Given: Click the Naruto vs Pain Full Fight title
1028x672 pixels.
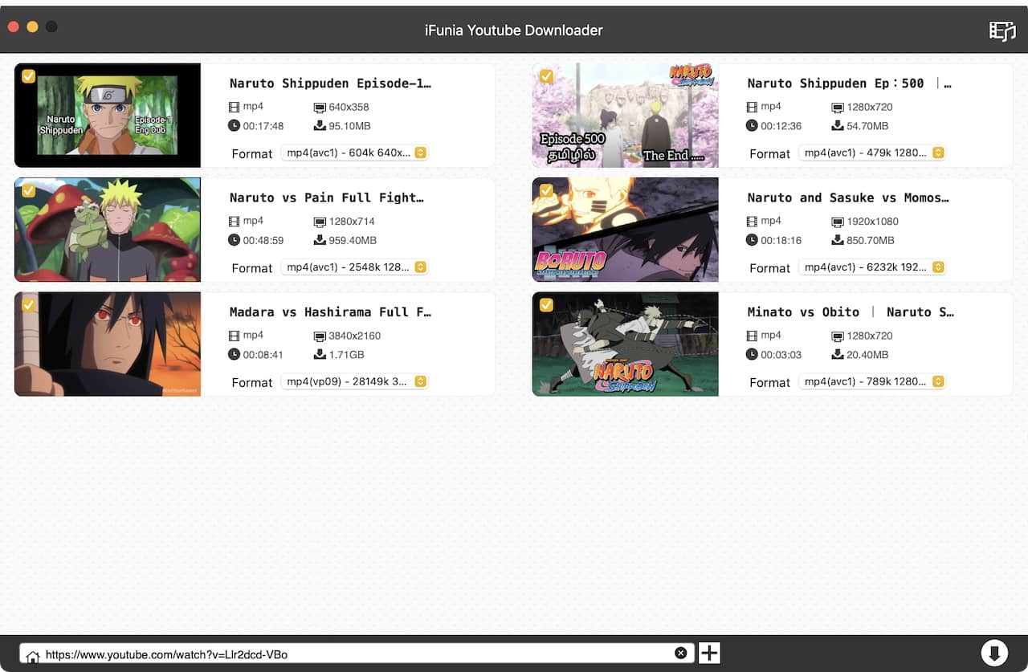Looking at the screenshot, I should click(326, 198).
